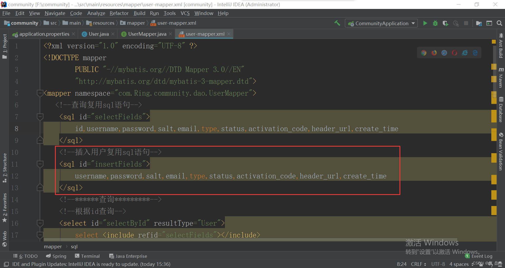Screen dimensions: 505x268
Task: Open Project Structure icon in toolbar
Action: pyautogui.click(x=479, y=23)
